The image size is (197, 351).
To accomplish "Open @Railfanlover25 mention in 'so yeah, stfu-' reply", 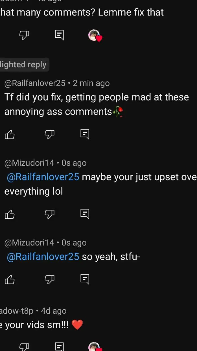I will (43, 257).
